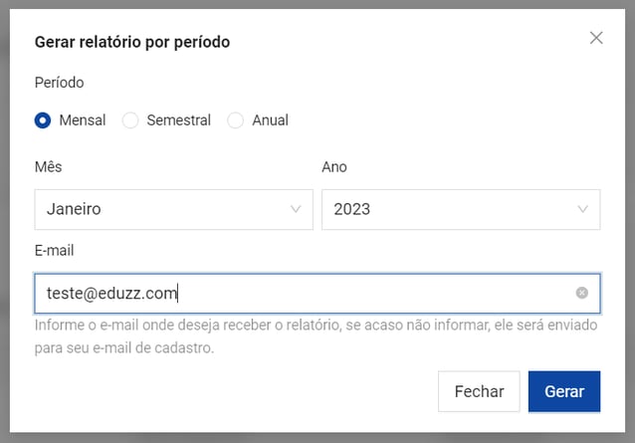Image resolution: width=635 pixels, height=443 pixels.
Task: Click the "Semestral" label text
Action: [179, 120]
